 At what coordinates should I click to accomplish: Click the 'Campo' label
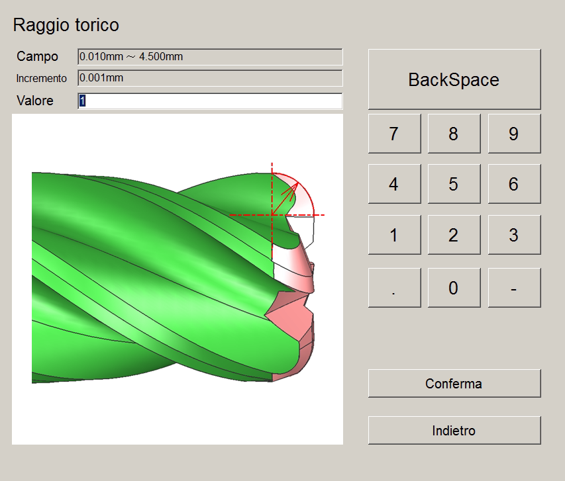(x=37, y=56)
